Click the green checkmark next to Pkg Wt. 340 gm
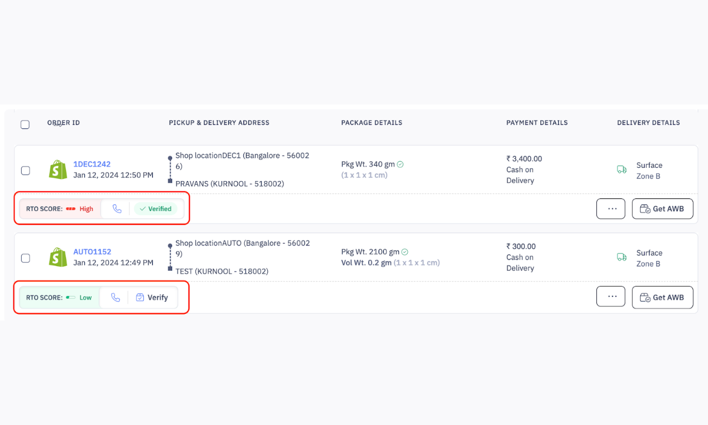 click(405, 164)
